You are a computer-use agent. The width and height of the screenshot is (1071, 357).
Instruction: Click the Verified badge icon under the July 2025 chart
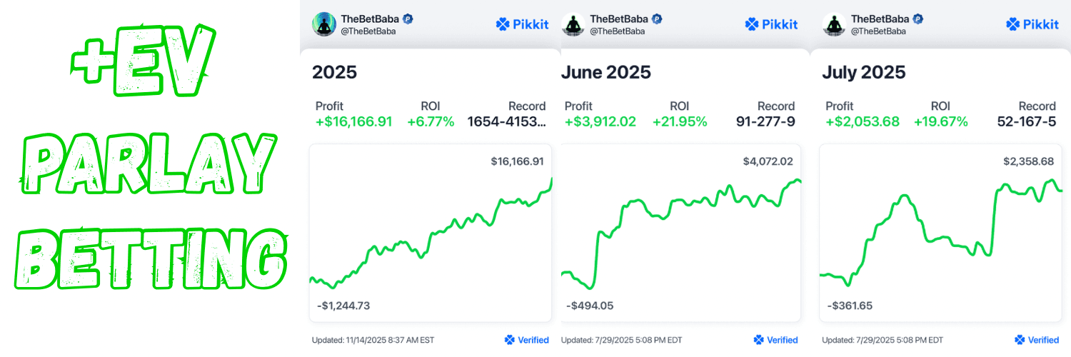[1019, 340]
